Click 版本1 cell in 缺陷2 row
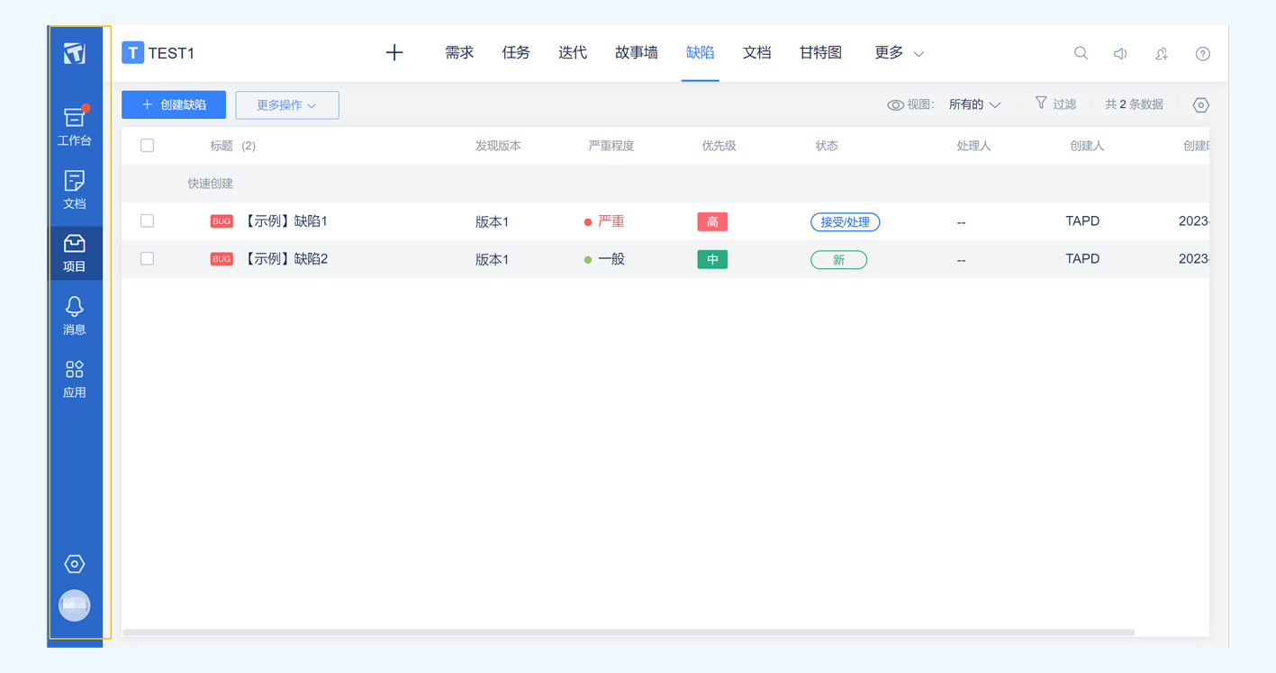Screen dimensions: 1276x673 (493, 260)
